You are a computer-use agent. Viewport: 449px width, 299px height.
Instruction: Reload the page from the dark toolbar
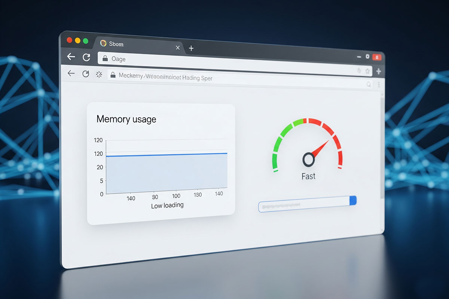click(86, 57)
